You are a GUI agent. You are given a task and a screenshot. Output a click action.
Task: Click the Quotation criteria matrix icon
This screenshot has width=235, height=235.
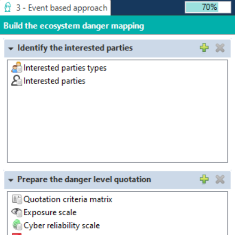click(x=17, y=199)
